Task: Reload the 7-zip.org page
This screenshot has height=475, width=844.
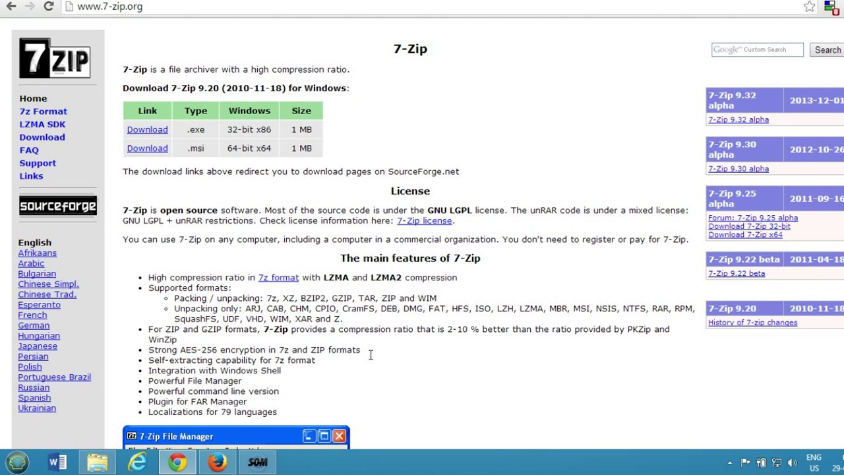Action: 48,7
